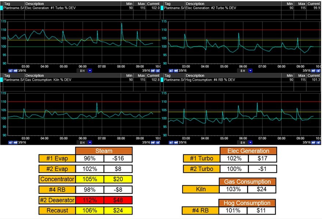Expand 8 H dropdown on Hog Consumption trend

[250, 143]
